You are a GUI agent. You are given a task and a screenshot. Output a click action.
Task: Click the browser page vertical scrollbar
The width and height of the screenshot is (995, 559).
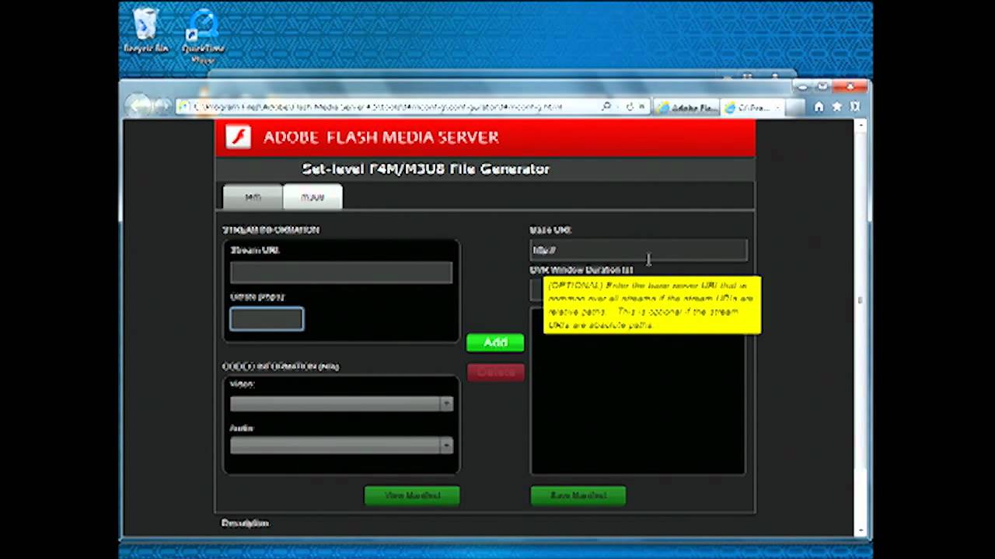pyautogui.click(x=860, y=326)
